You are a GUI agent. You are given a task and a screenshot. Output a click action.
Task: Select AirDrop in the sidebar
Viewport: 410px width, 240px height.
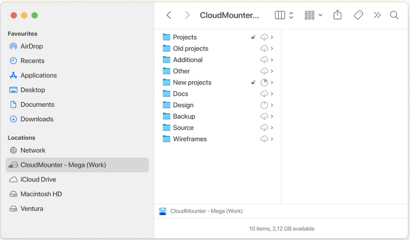coord(31,46)
